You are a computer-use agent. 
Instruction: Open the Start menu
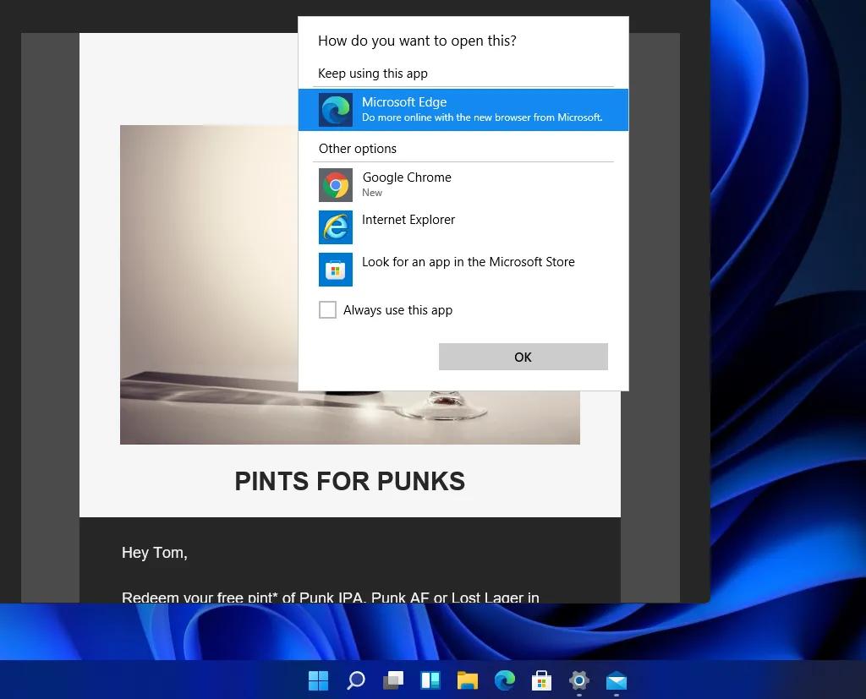(318, 680)
